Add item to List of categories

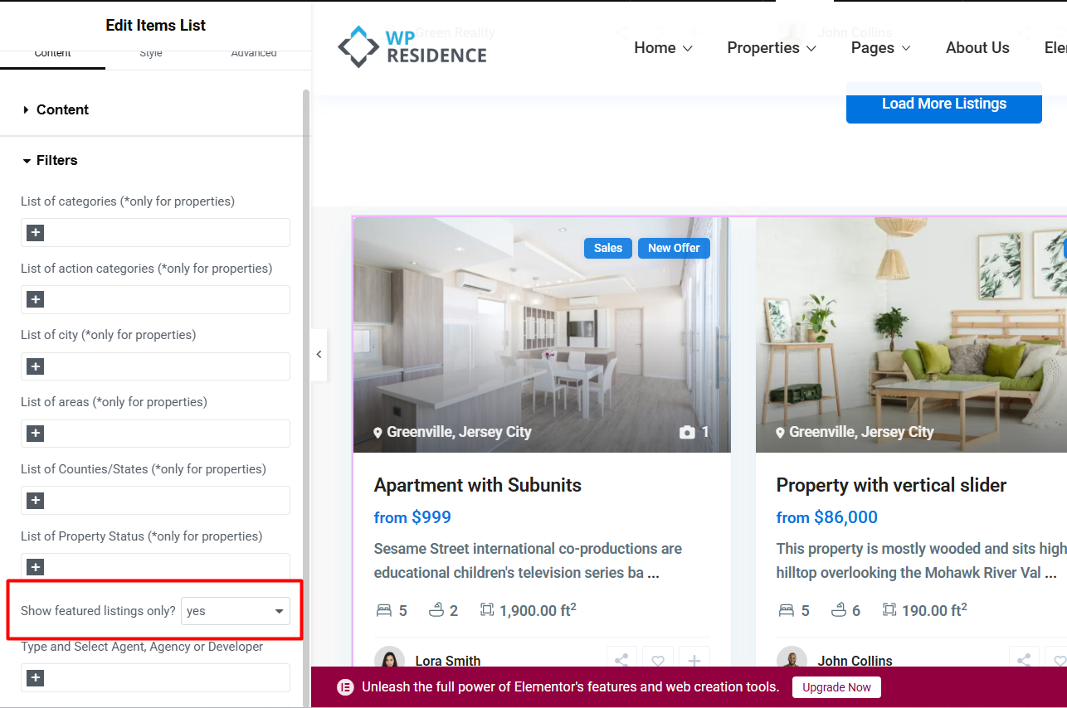(35, 233)
